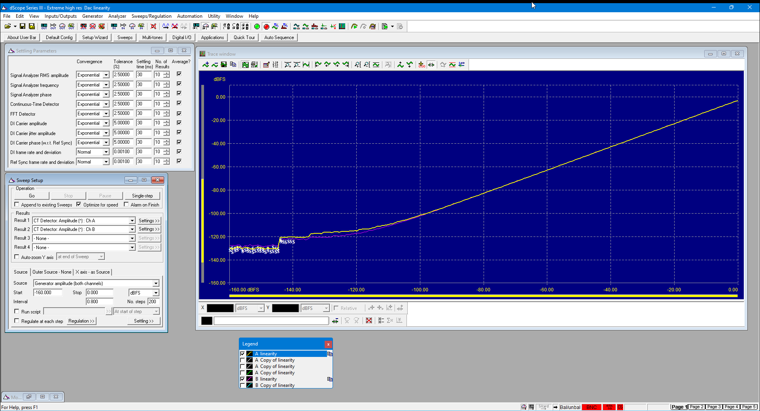Image resolution: width=760 pixels, height=411 pixels.
Task: Click the Save floppy disk icon
Action: (23, 26)
